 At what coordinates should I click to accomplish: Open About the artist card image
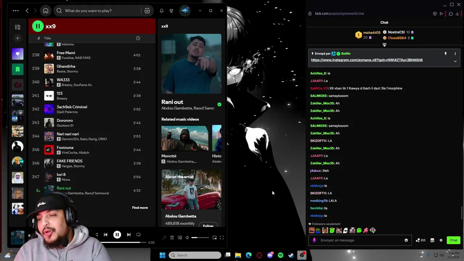[x=191, y=190]
